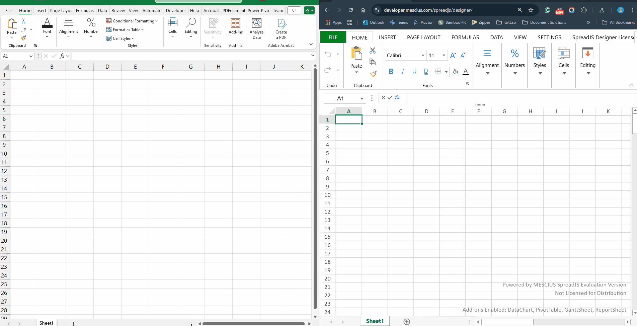Click the Add-ins icon in Excel

click(x=236, y=26)
